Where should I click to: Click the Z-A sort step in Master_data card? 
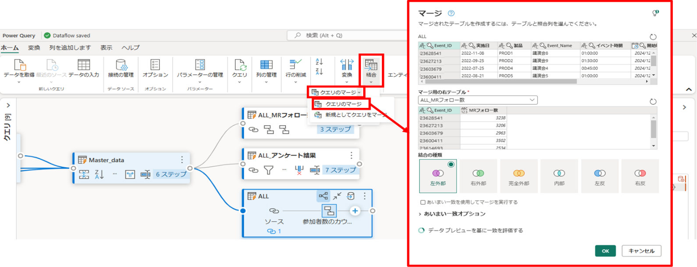100,174
